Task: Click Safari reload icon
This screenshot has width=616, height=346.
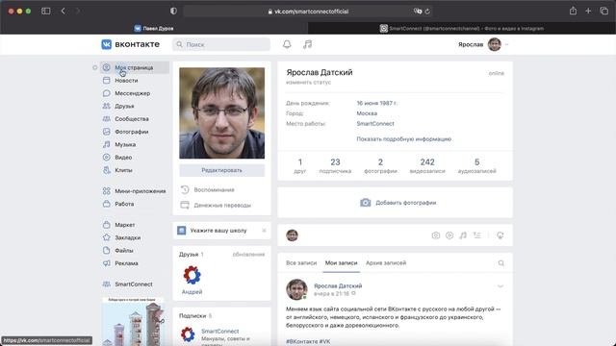Action: point(427,12)
